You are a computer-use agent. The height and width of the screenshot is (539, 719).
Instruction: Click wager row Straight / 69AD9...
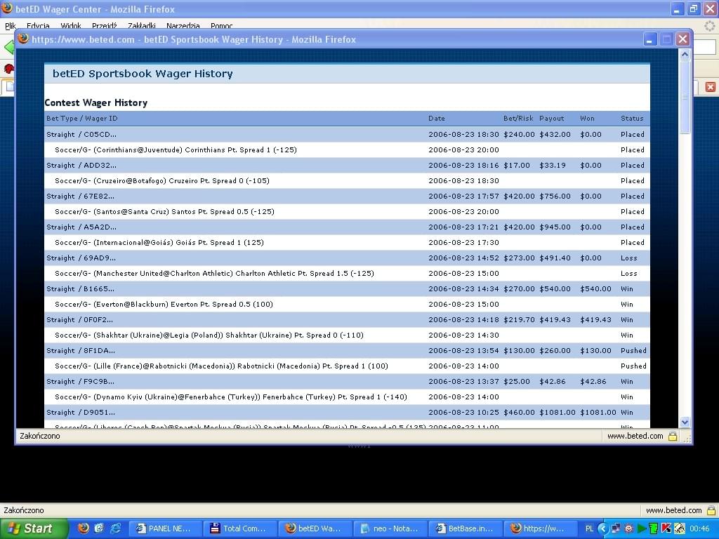347,258
